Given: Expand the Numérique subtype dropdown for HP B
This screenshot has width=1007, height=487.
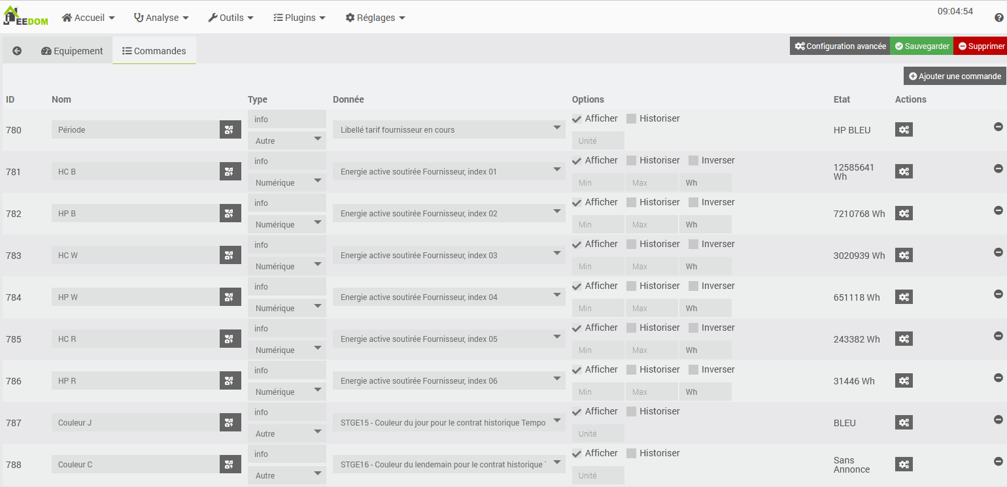Looking at the screenshot, I should pos(286,224).
